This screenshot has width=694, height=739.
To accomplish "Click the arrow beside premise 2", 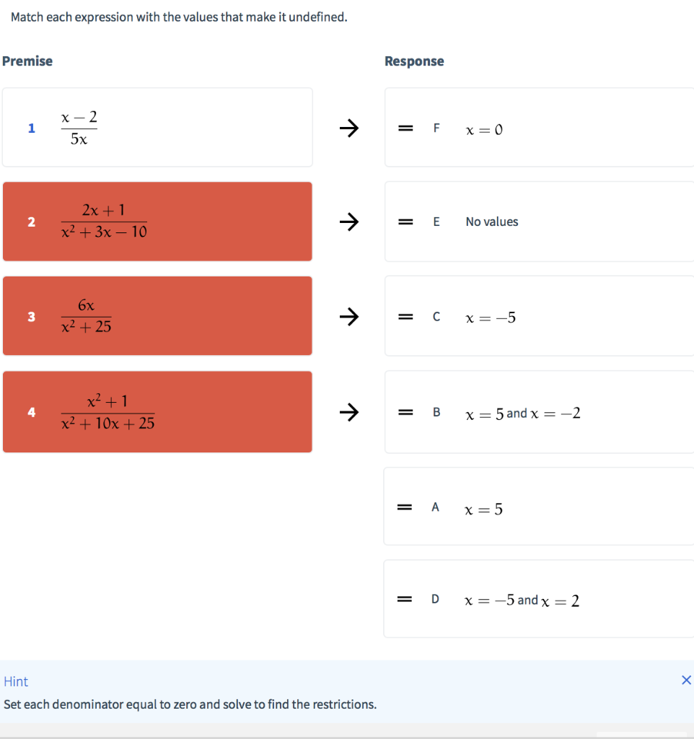I will (349, 222).
